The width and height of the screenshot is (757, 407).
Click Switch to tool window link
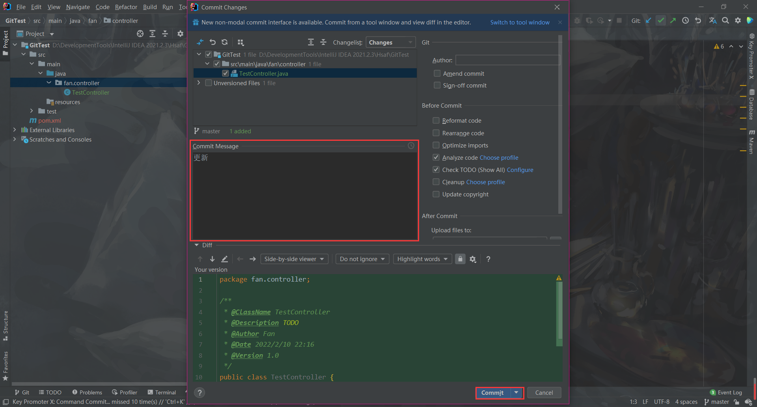[520, 22]
